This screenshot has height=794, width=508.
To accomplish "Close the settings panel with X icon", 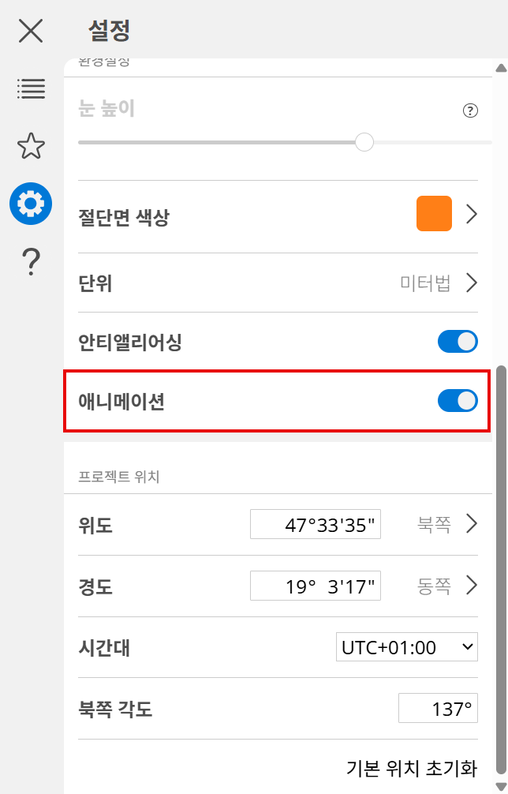I will [31, 32].
